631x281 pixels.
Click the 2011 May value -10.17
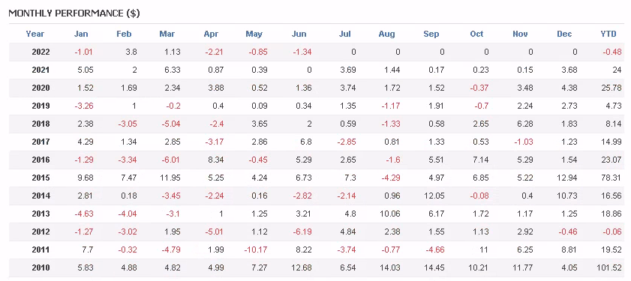point(256,250)
